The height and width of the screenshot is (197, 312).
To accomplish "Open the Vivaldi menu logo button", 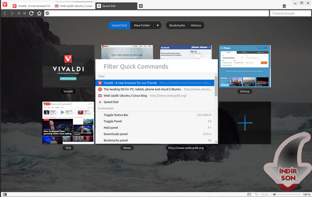I will [5, 4].
